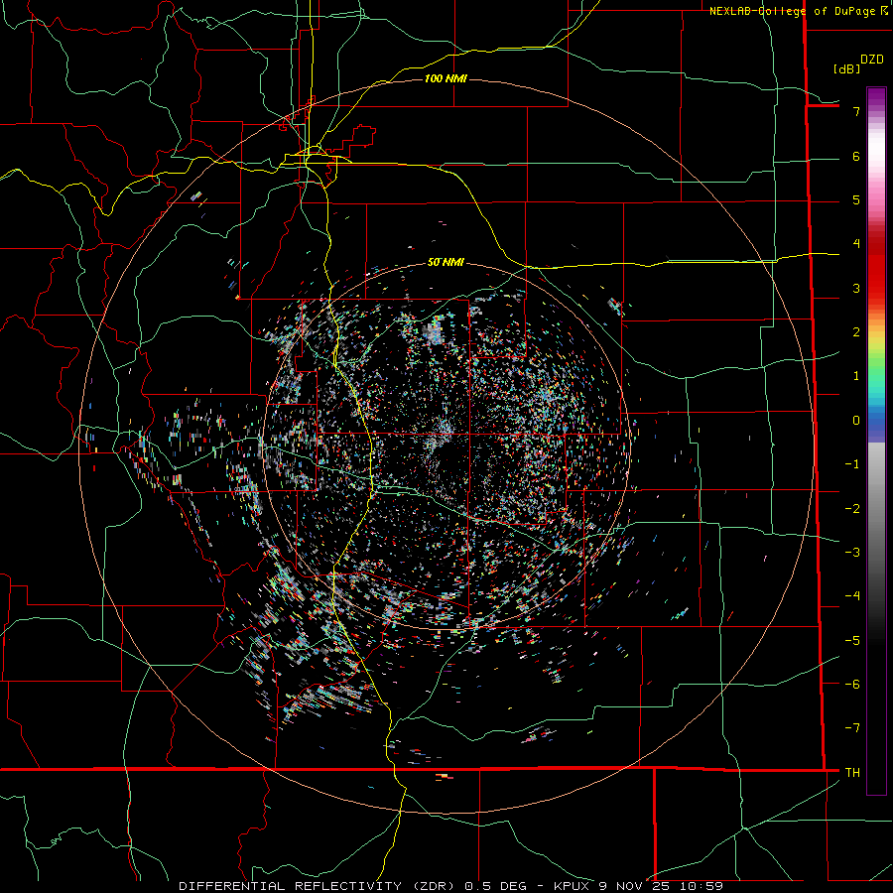Click the -7 value on the color scale
This screenshot has width=893, height=893.
point(852,728)
